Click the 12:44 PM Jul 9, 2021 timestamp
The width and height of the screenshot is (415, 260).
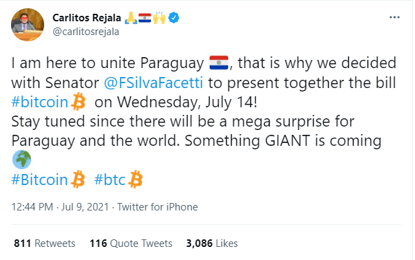pyautogui.click(x=60, y=207)
